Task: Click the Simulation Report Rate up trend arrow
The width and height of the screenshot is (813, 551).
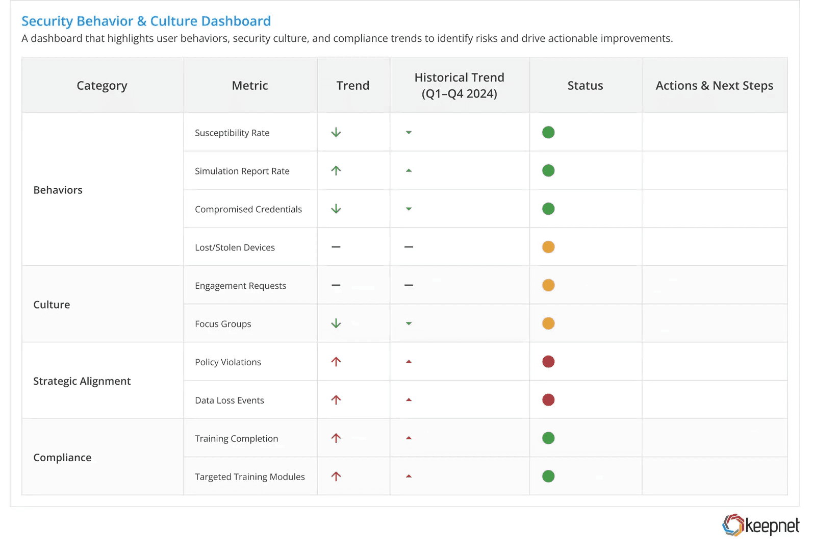Action: coord(336,171)
